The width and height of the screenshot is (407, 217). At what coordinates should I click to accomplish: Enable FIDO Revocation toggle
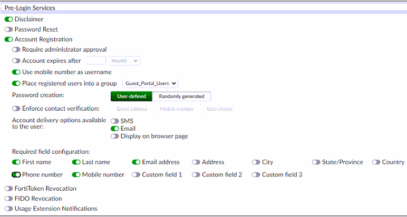coord(8,199)
